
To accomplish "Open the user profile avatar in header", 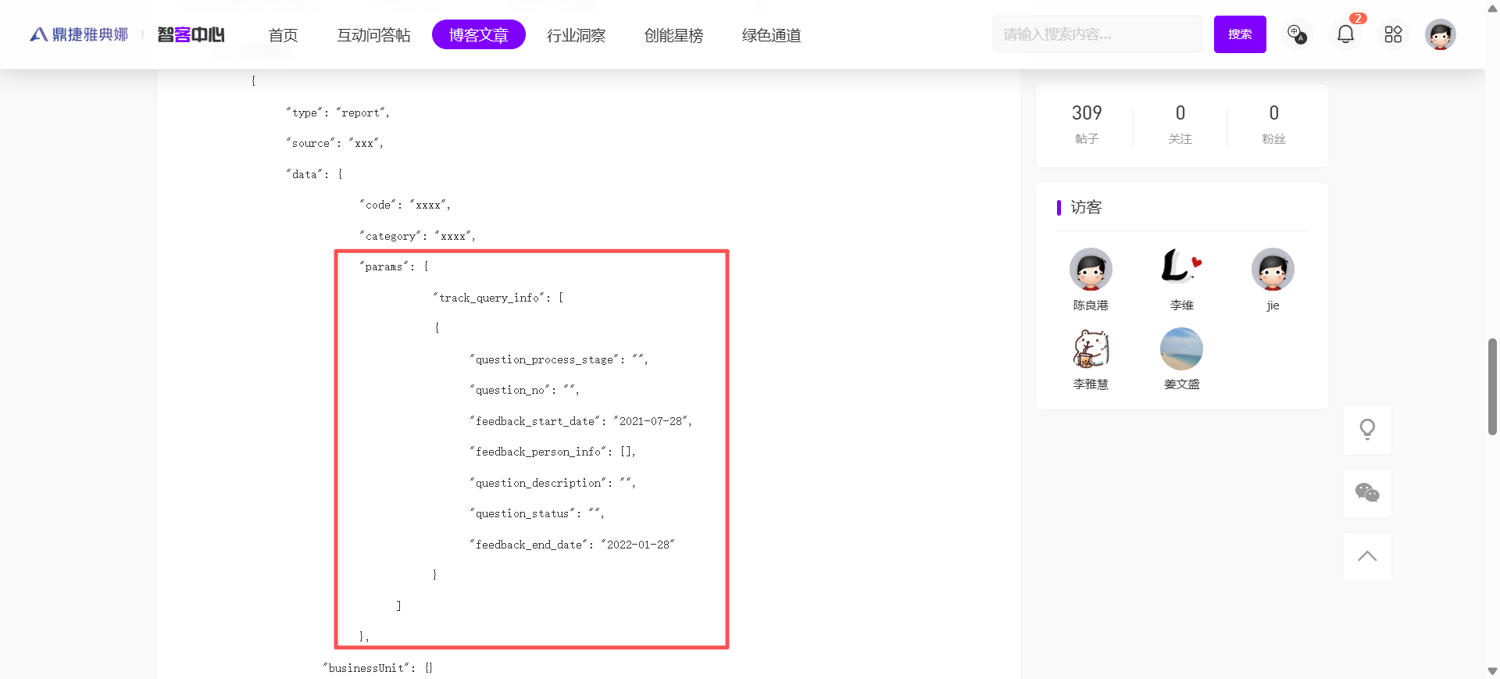I will 1440,34.
